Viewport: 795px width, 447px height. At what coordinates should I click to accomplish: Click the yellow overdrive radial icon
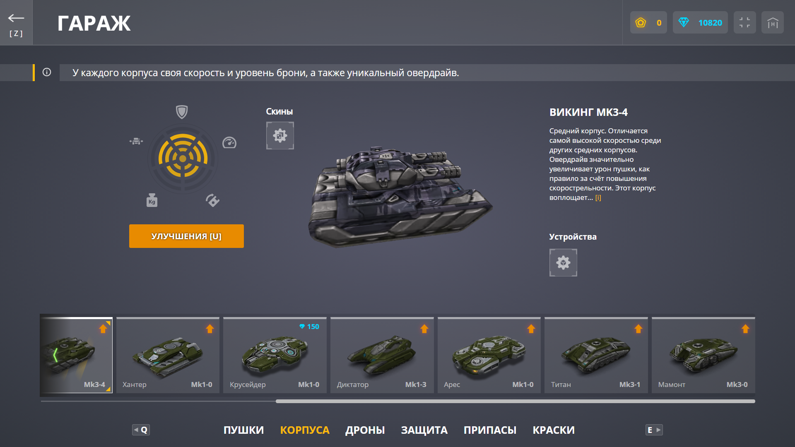tap(183, 159)
